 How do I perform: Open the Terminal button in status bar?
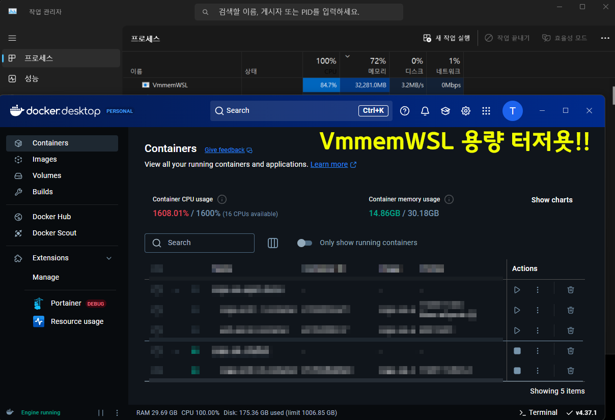[x=538, y=413]
